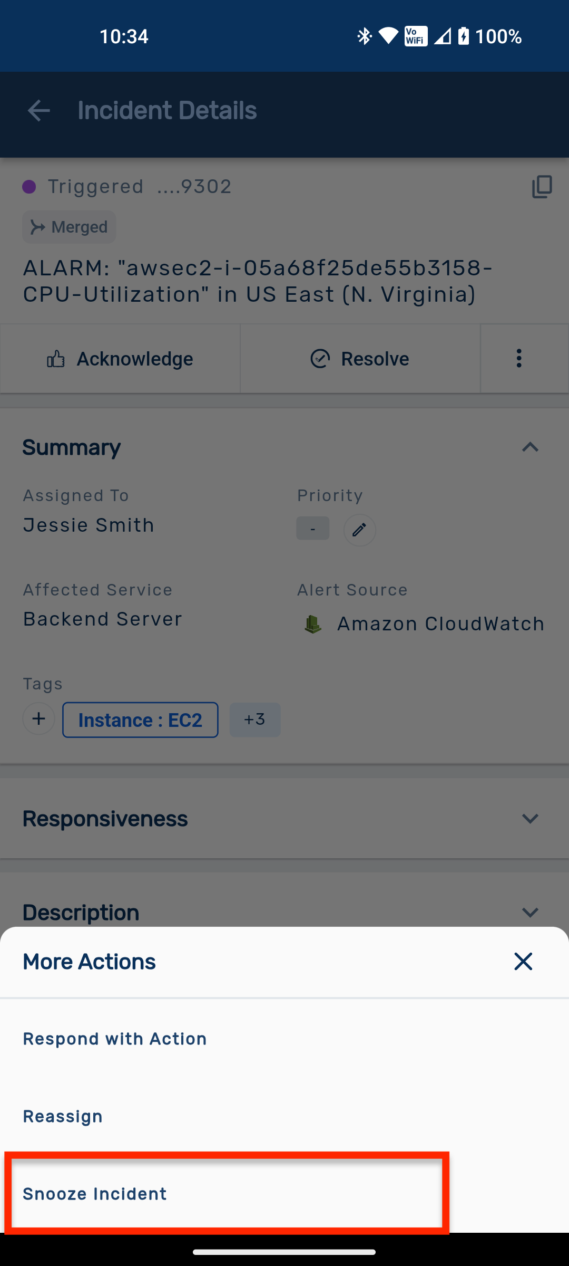Viewport: 569px width, 1266px height.
Task: Choose Reassign from More Actions
Action: [x=63, y=1116]
